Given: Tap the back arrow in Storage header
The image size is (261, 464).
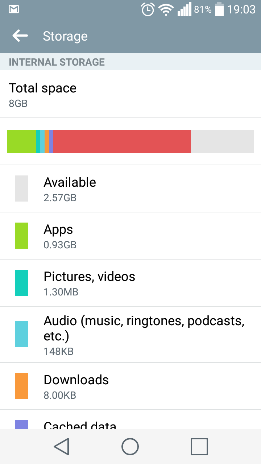Looking at the screenshot, I should click(20, 36).
